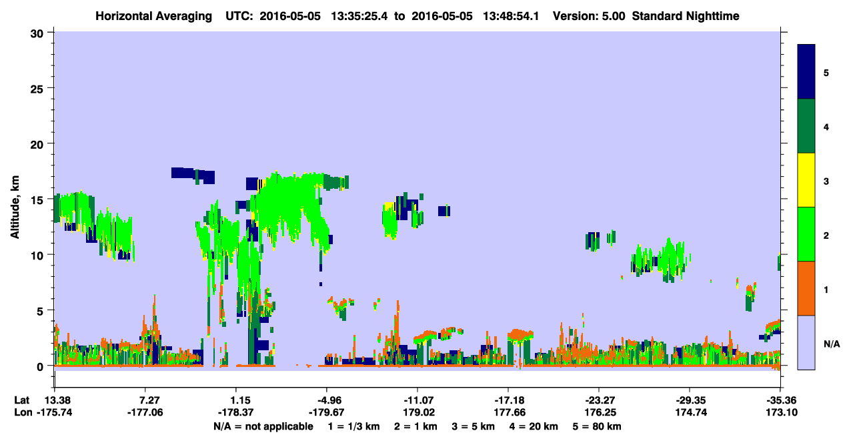Click legend text '5 = 80 km'
This screenshot has height=445, width=867.
tap(596, 426)
